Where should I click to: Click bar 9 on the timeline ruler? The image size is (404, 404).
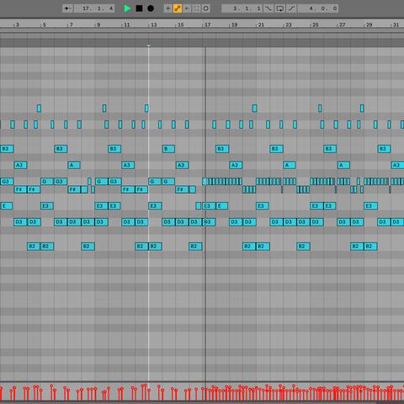(x=98, y=24)
